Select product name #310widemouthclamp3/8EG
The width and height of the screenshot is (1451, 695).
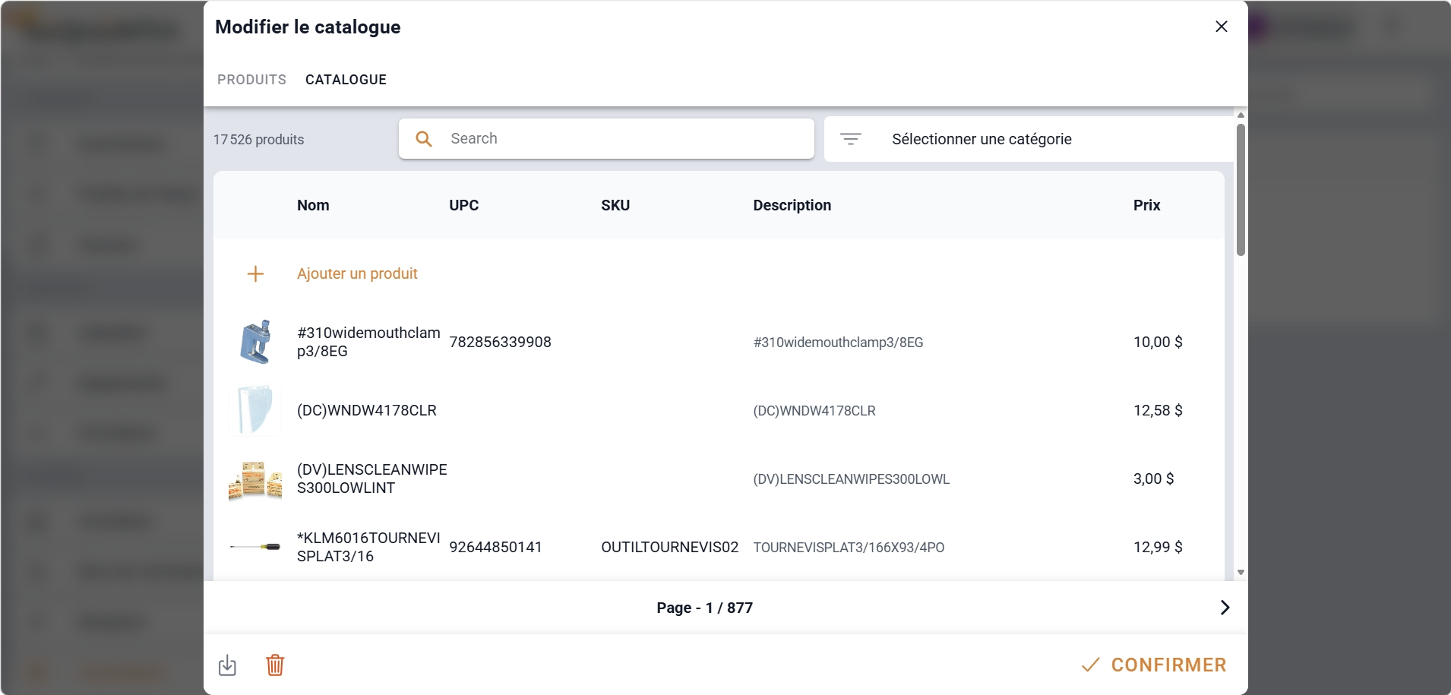[x=368, y=342]
